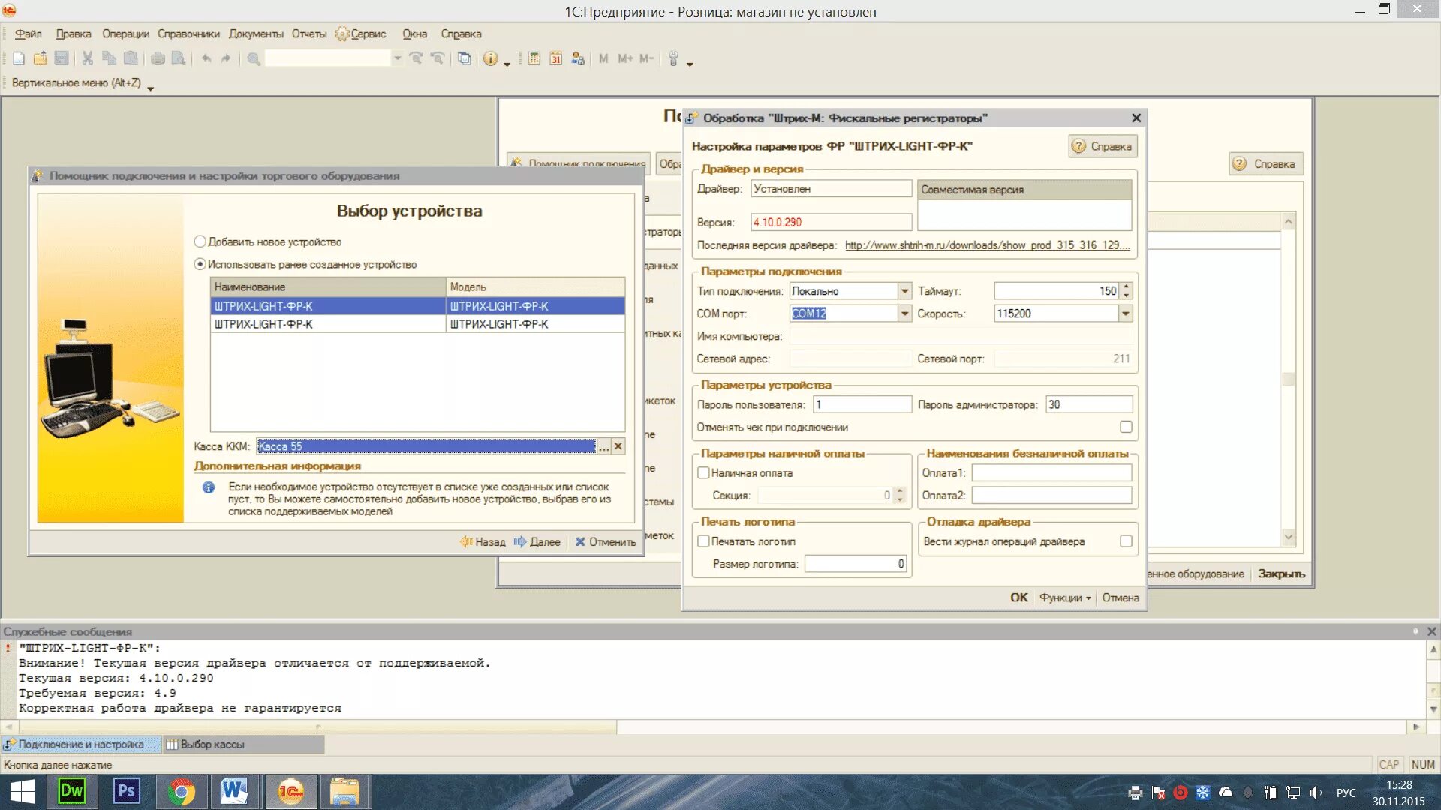
Task: Click Отмена button in processing dialog
Action: pos(1119,597)
